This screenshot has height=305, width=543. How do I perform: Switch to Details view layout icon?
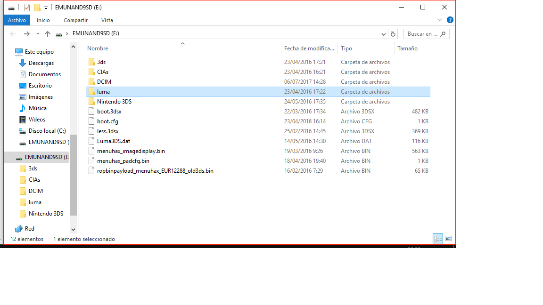click(x=437, y=239)
